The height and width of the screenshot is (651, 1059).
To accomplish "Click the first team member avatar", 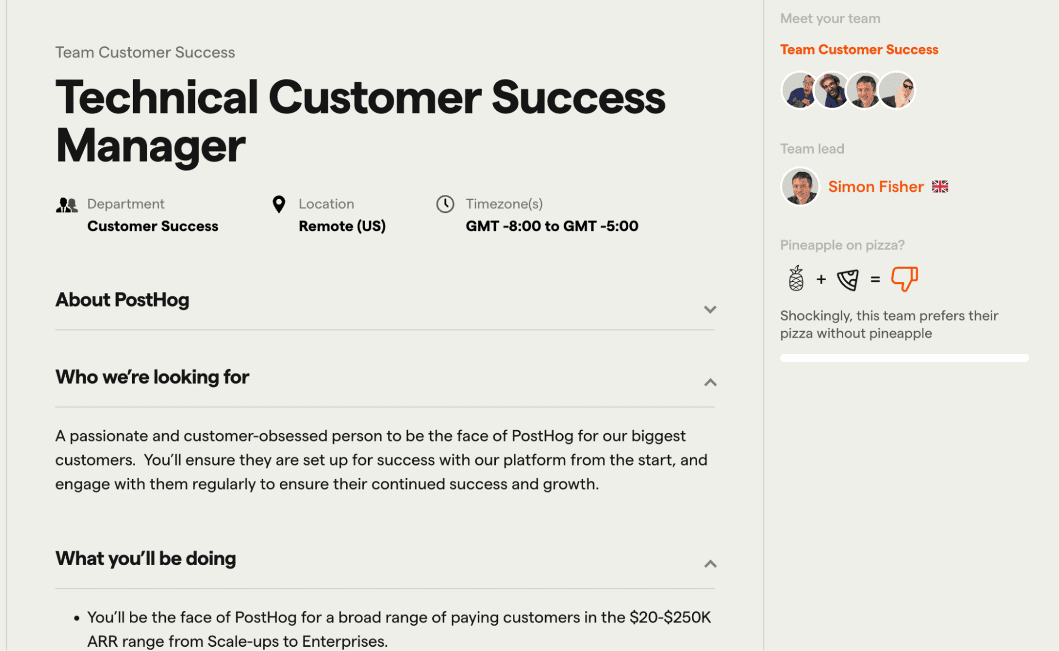I will [x=799, y=91].
